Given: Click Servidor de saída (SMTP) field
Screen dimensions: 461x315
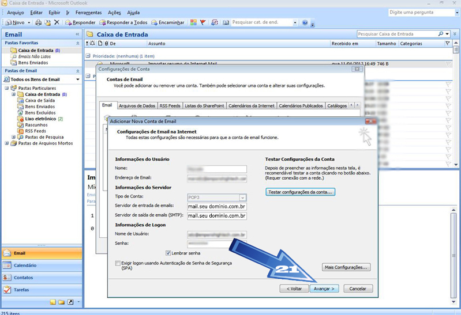Looking at the screenshot, I should pyautogui.click(x=217, y=216).
